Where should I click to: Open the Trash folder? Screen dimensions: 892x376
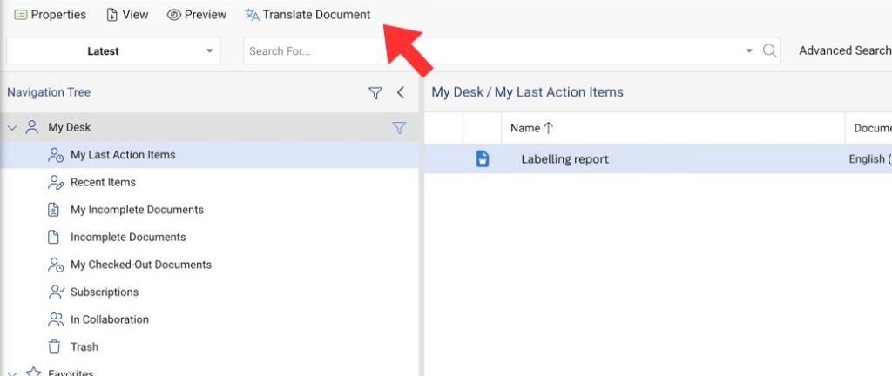click(x=84, y=346)
